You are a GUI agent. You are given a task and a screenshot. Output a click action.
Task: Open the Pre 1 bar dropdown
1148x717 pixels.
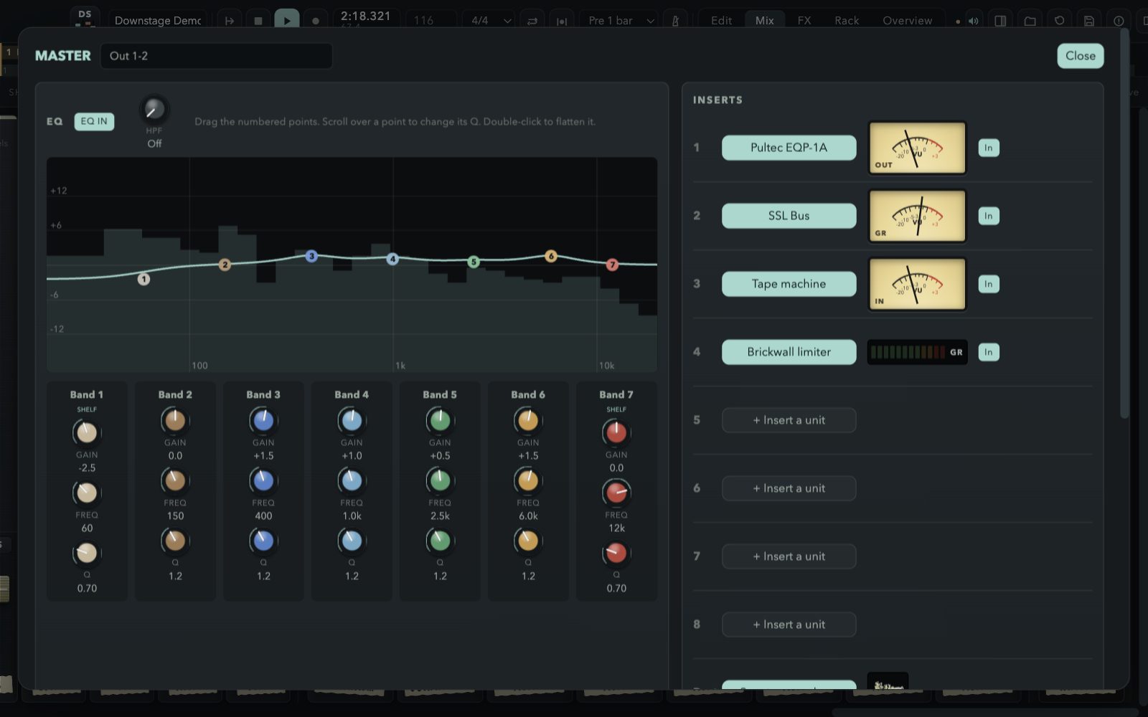pyautogui.click(x=621, y=21)
